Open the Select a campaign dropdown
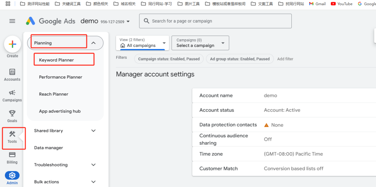Image resolution: width=376 pixels, height=187 pixels. click(x=200, y=43)
